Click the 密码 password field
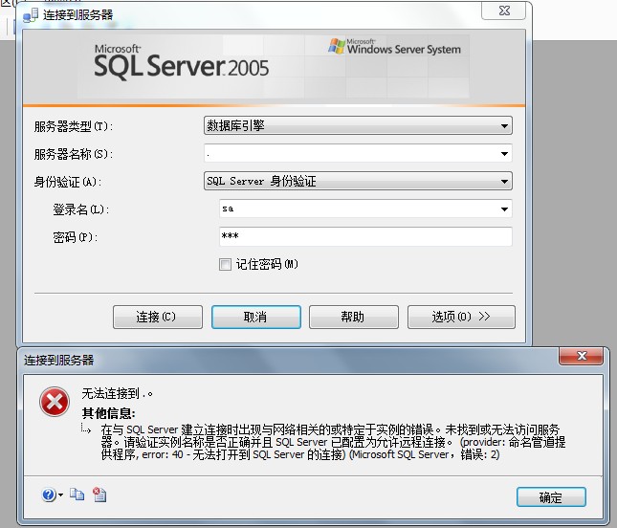This screenshot has height=528, width=617. pos(365,236)
